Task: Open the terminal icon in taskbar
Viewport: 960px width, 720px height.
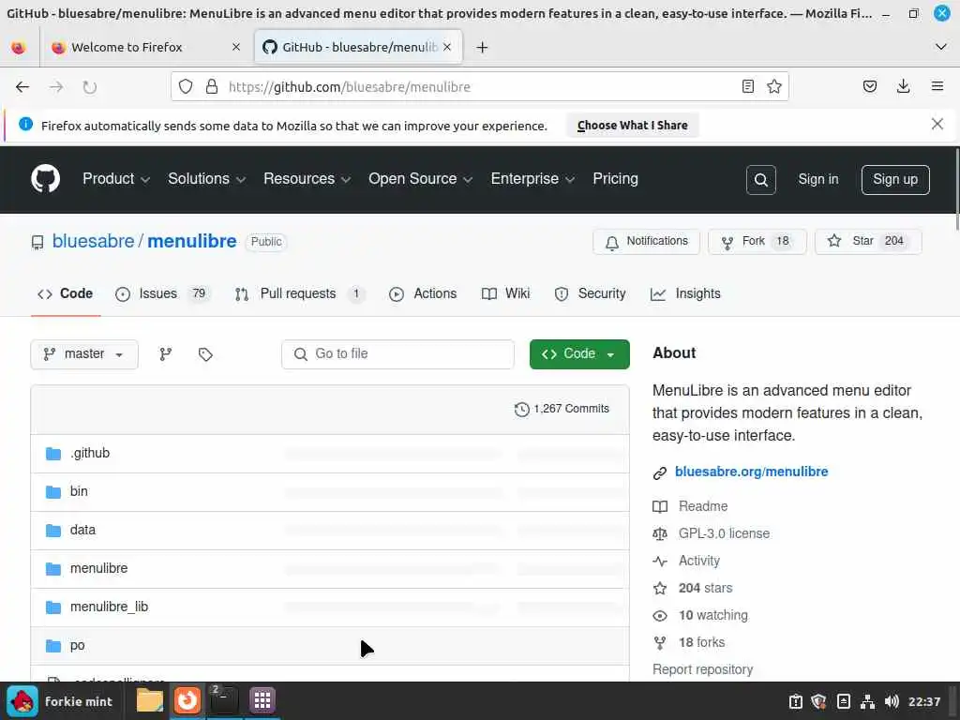Action: pyautogui.click(x=223, y=700)
